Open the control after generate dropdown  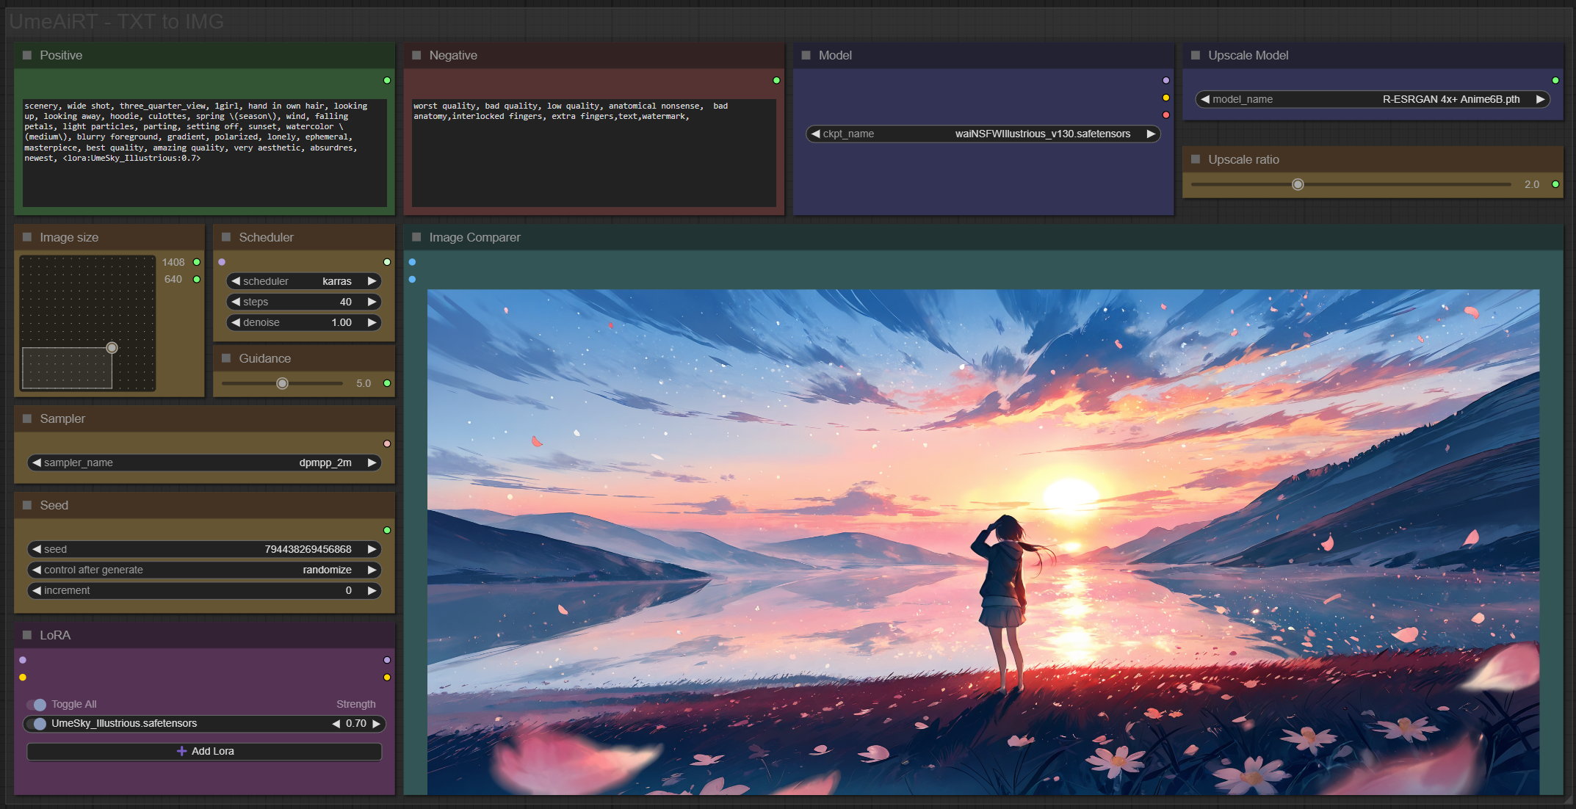click(204, 570)
